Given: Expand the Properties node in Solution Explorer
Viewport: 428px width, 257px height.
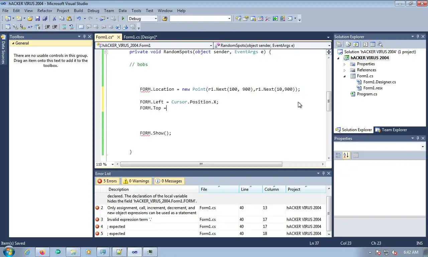Looking at the screenshot, I should [x=345, y=64].
